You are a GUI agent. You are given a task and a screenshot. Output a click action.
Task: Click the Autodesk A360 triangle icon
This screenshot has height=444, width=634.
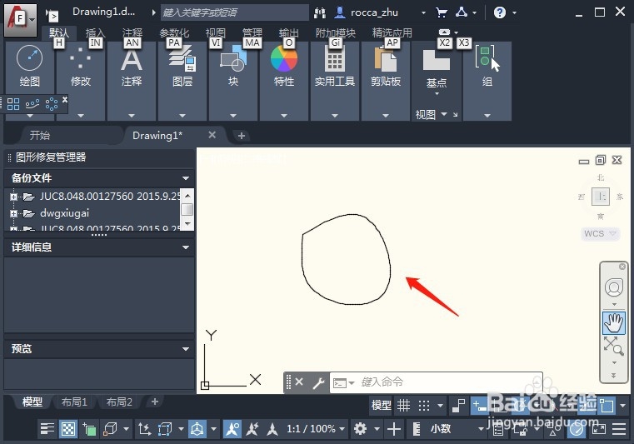pyautogui.click(x=462, y=12)
